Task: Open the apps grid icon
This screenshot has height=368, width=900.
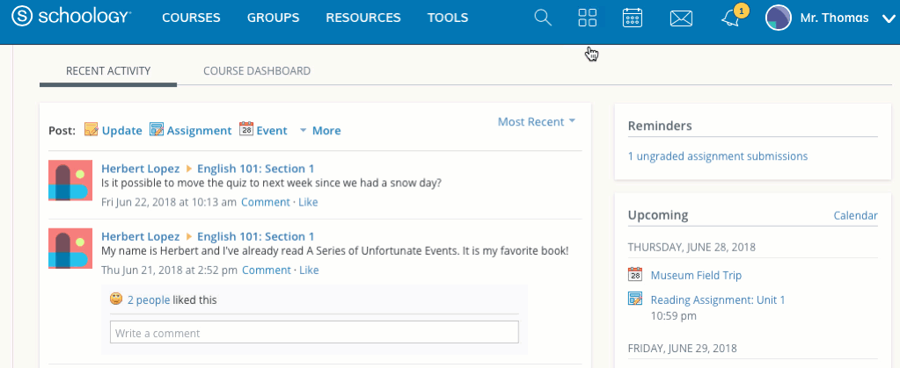Action: click(x=588, y=18)
